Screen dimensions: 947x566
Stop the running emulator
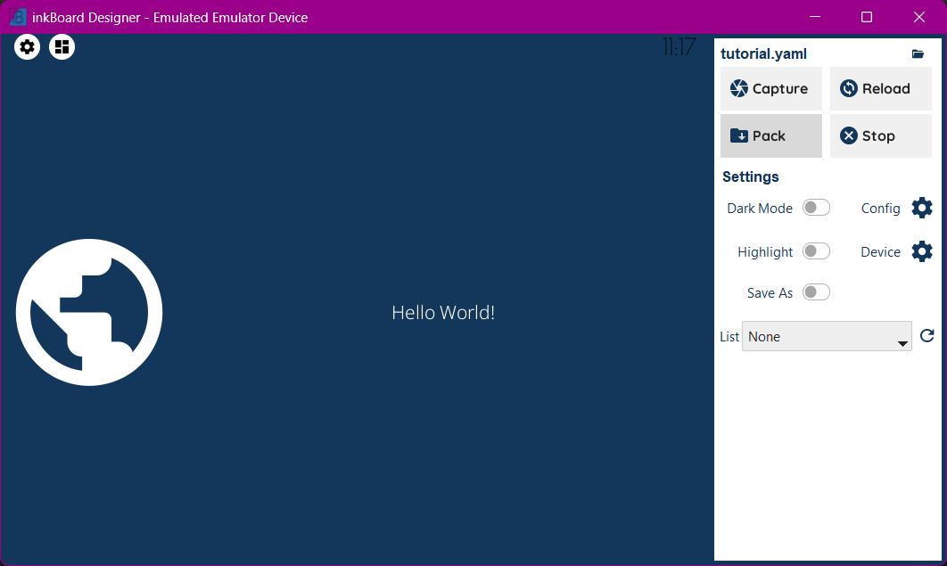pyautogui.click(x=880, y=135)
